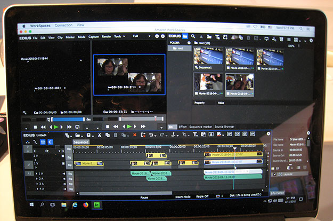Expand the 2 A audio track
The height and width of the screenshot is (221, 333).
(37, 179)
